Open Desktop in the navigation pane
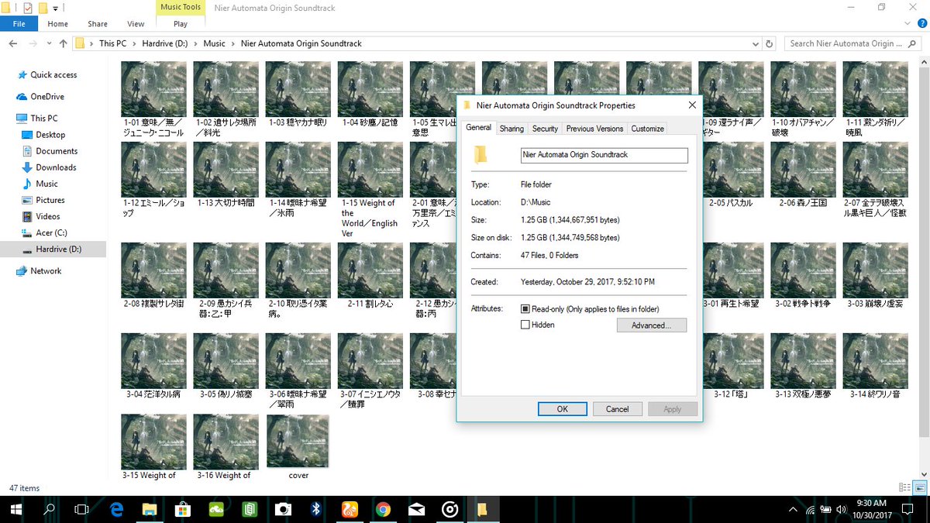The image size is (930, 523). [x=50, y=135]
